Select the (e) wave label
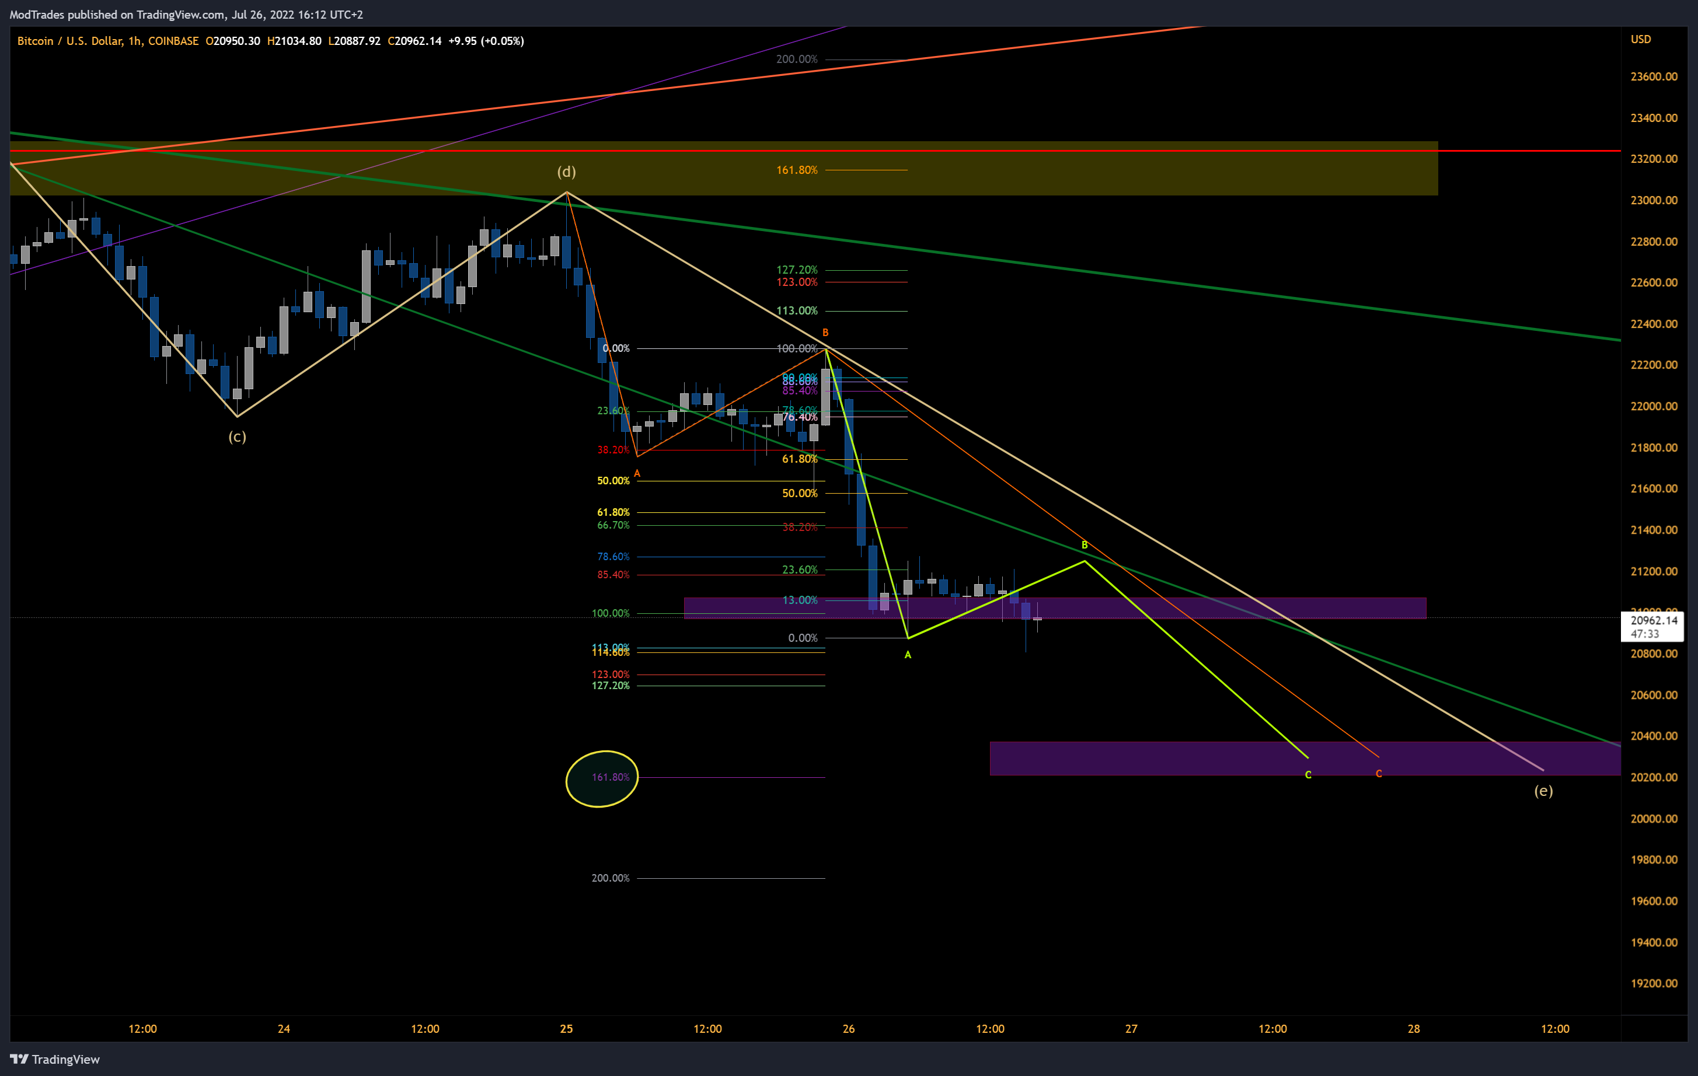Image resolution: width=1698 pixels, height=1076 pixels. [1543, 791]
